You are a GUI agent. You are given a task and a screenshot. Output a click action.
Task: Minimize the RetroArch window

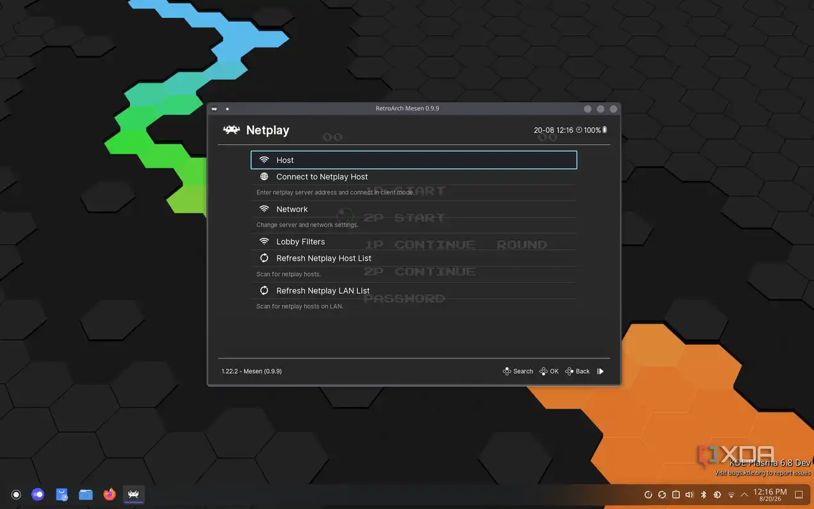click(x=587, y=109)
